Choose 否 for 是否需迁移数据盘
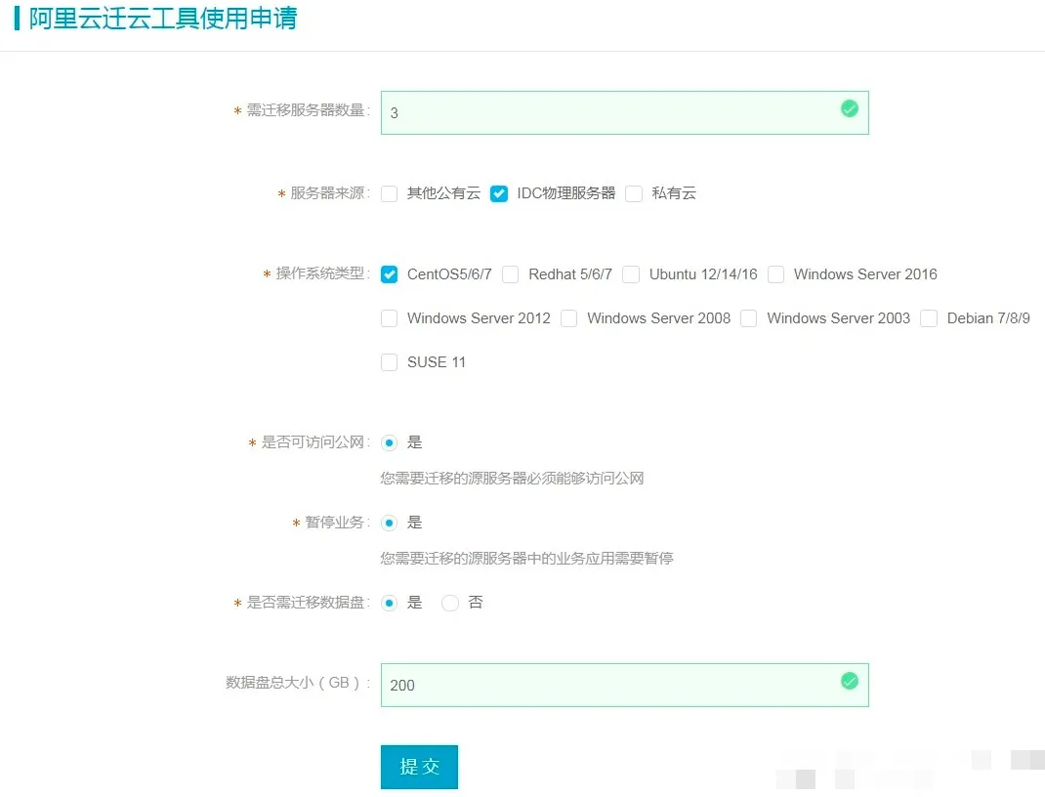The width and height of the screenshot is (1045, 797). [x=450, y=604]
